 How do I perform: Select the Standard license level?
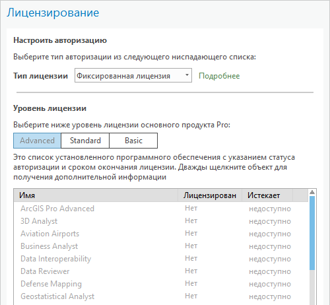85,141
